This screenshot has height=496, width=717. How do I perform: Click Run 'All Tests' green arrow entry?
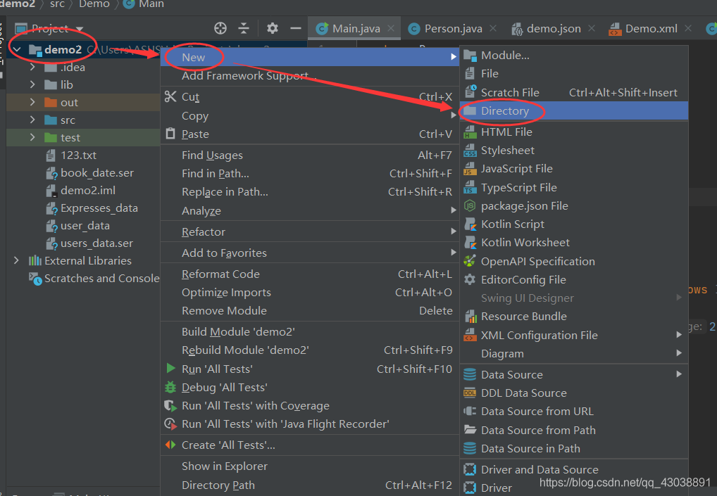pyautogui.click(x=310, y=369)
